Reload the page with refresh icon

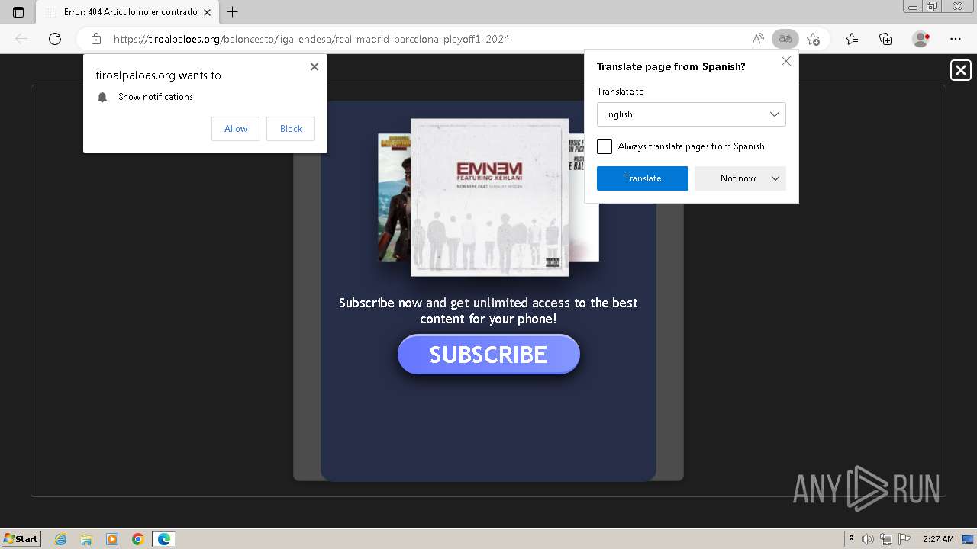click(x=55, y=39)
